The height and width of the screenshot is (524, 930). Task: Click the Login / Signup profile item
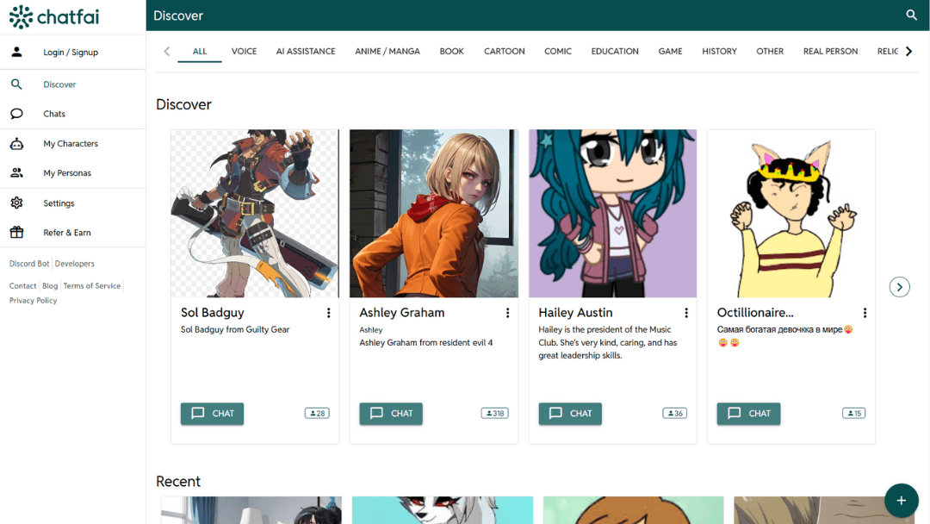71,53
